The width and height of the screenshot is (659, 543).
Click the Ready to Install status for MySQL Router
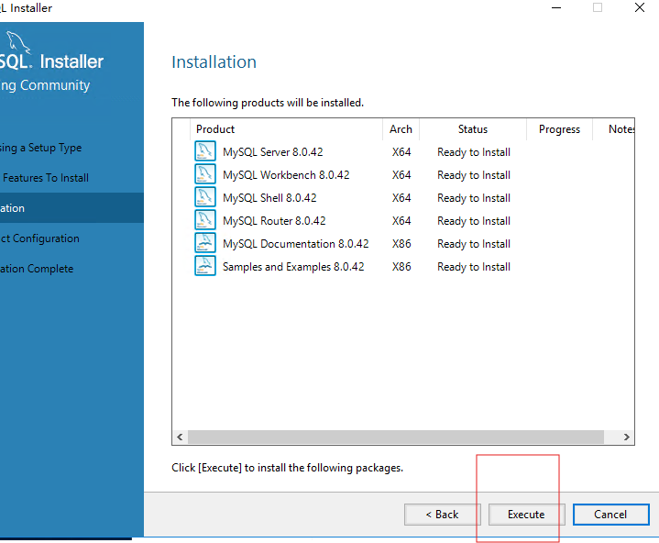pyautogui.click(x=474, y=221)
